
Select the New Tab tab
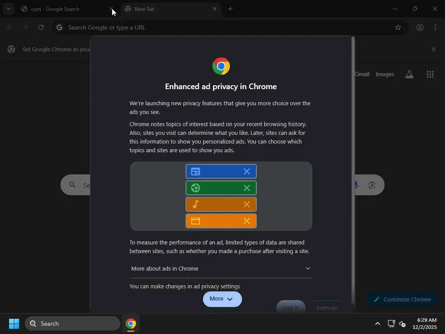(170, 9)
